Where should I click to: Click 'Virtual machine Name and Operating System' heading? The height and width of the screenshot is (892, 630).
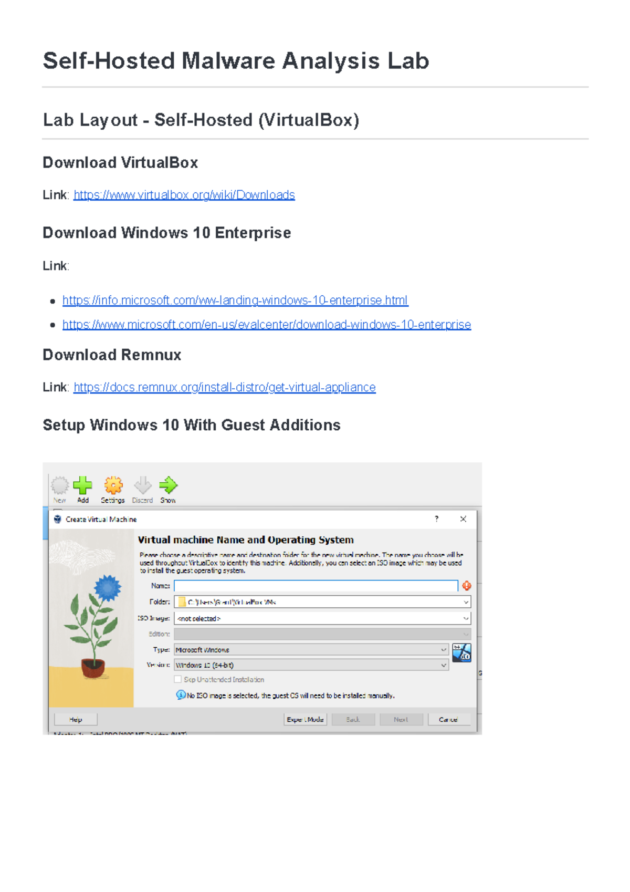click(x=246, y=540)
